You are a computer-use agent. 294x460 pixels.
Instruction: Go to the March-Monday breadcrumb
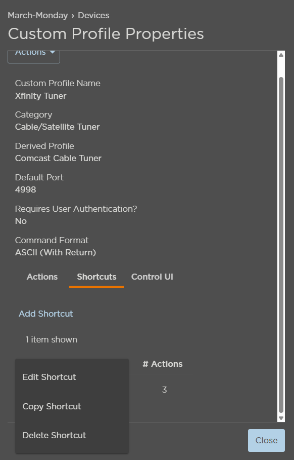pyautogui.click(x=38, y=15)
